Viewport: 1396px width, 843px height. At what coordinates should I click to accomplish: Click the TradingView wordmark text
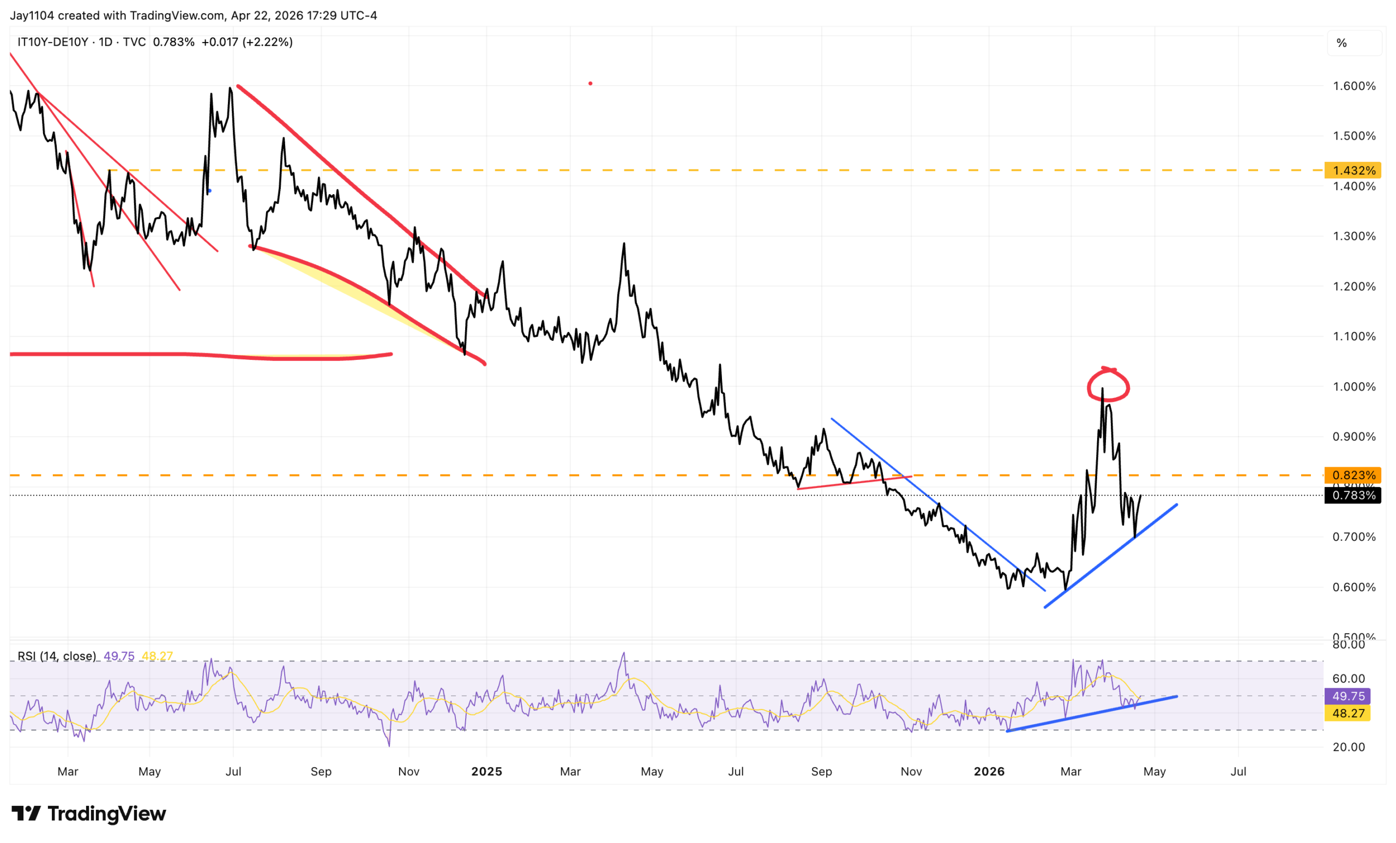106,814
